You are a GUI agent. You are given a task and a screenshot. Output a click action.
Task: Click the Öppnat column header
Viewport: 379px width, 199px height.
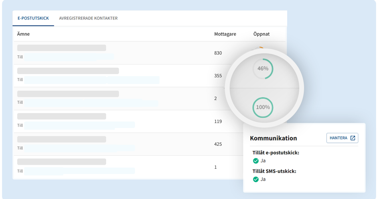(261, 34)
